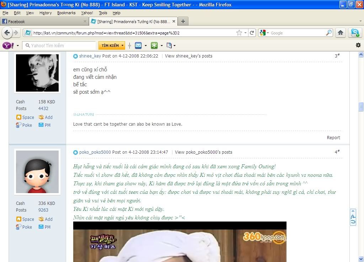Click the Yahoo toolbar pages icon
Screen dimensions: 364x262
click(169, 45)
